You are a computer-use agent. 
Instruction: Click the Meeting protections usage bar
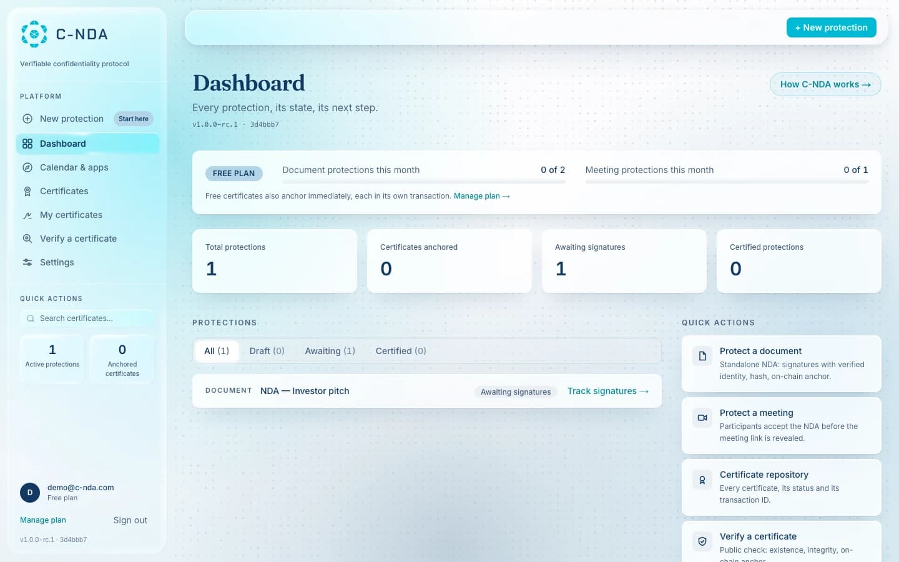point(727,182)
